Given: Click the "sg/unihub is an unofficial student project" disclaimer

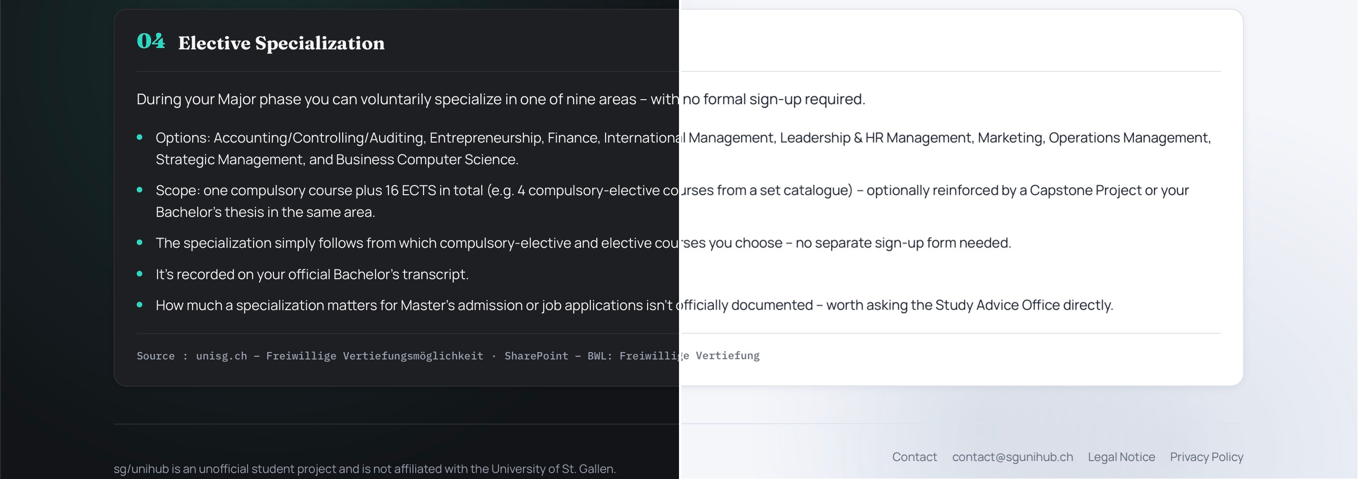Looking at the screenshot, I should 365,468.
